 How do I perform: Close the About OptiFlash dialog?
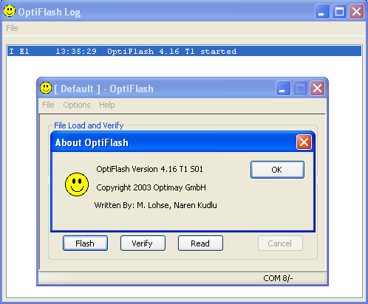coord(304,142)
